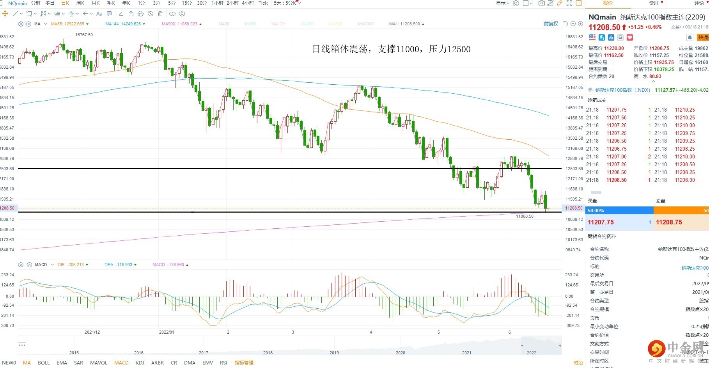
Task: Expand the MA144 line options dropdown
Action: (144, 24)
